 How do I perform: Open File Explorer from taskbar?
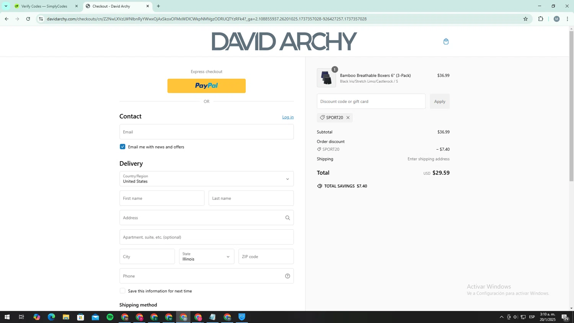click(x=66, y=317)
